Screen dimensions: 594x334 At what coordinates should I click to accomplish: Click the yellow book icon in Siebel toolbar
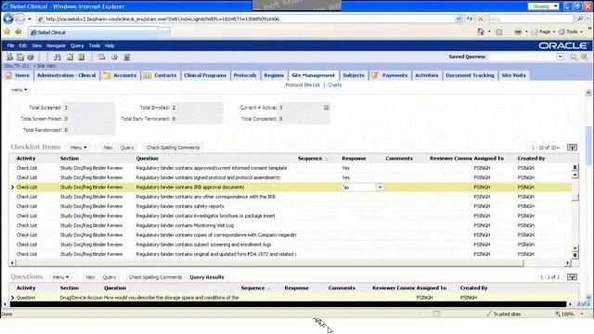(x=82, y=57)
